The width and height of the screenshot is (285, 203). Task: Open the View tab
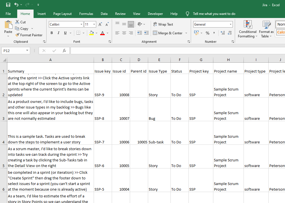pos(137,14)
